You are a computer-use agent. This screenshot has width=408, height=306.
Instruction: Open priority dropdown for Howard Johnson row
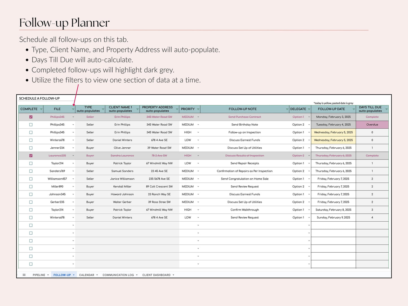point(198,194)
